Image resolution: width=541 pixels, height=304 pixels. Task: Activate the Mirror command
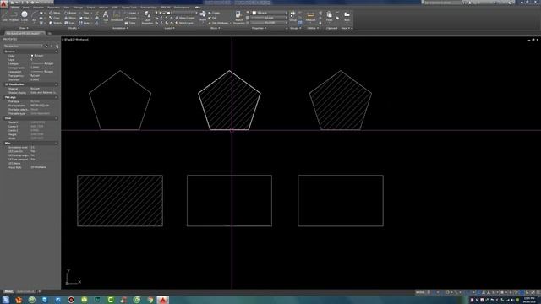pyautogui.click(x=70, y=18)
